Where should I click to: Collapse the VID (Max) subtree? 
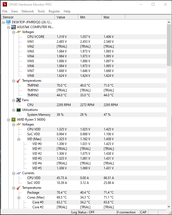click(x=19, y=140)
